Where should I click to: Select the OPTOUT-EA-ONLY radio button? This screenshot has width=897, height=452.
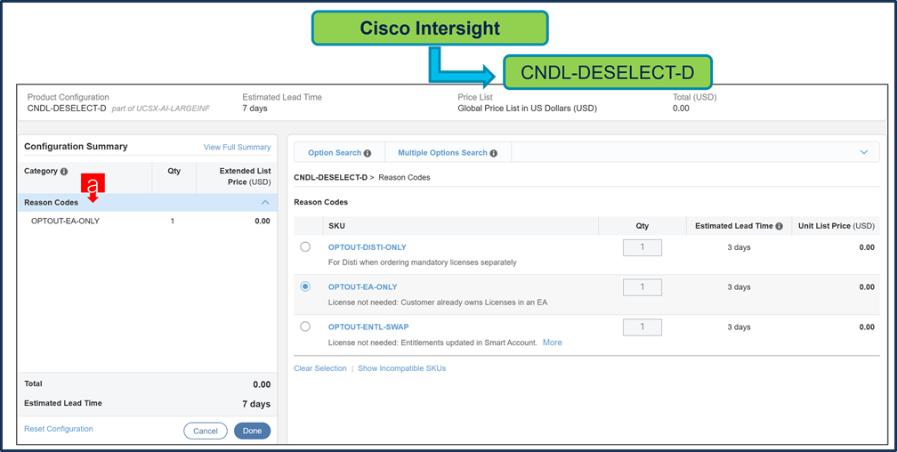coord(305,287)
